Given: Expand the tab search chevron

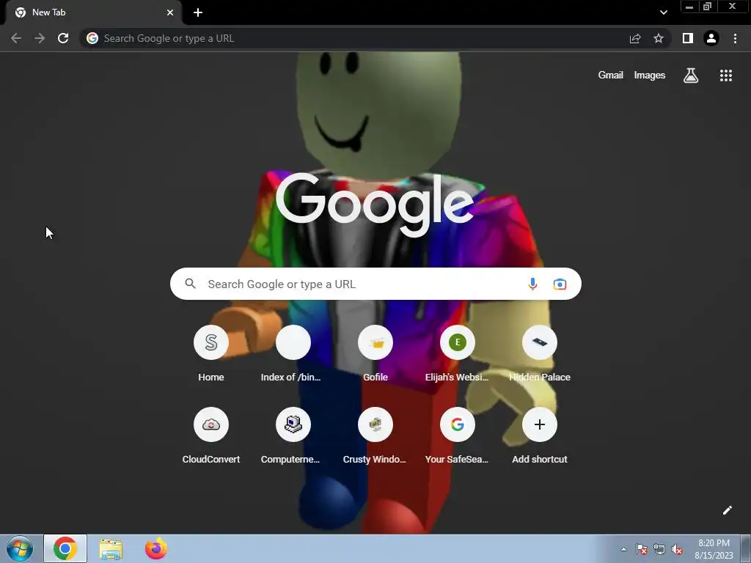Looking at the screenshot, I should [x=663, y=12].
